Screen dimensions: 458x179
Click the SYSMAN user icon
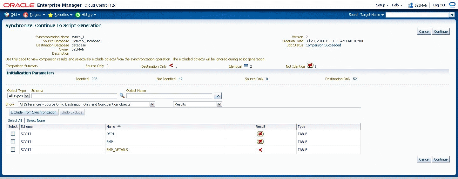point(411,5)
